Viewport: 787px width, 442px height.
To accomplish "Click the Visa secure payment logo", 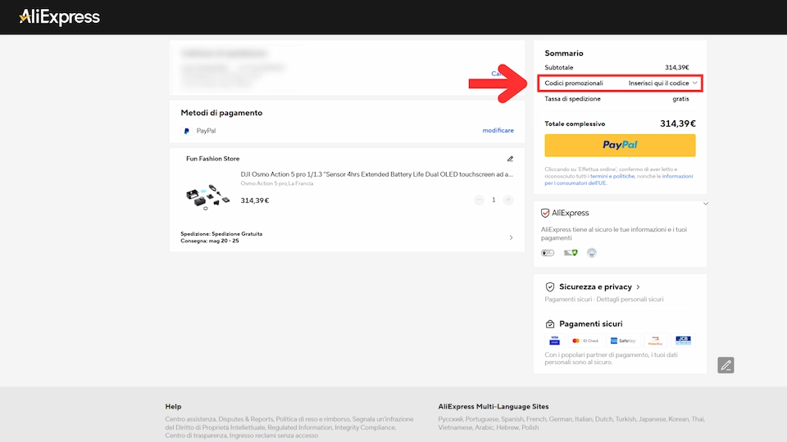I will [x=555, y=341].
